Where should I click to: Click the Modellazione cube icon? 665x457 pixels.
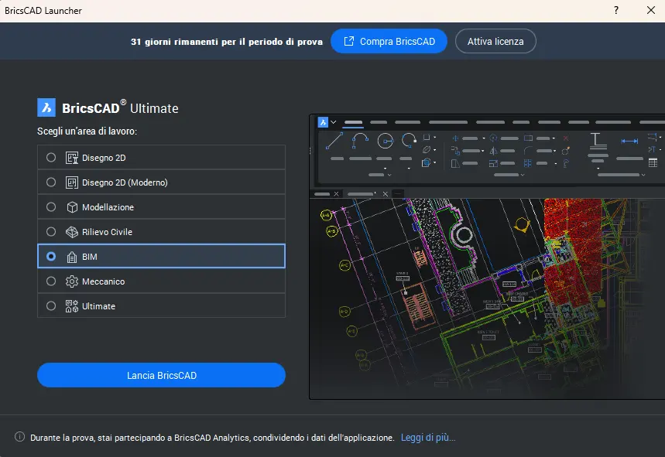tap(72, 207)
